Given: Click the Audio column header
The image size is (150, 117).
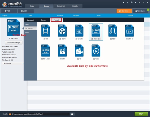Looking at the screenshot, I should (98, 15).
